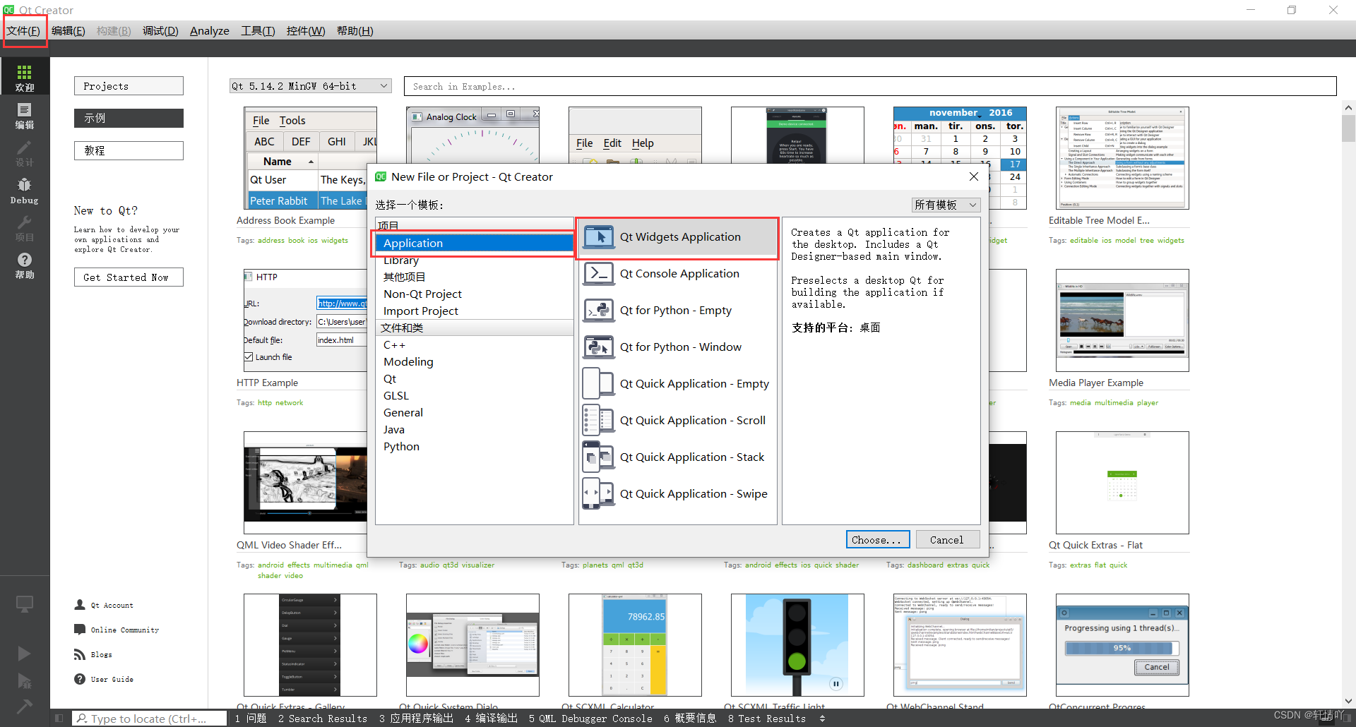
Task: Open the Analyze menu
Action: pyautogui.click(x=210, y=31)
